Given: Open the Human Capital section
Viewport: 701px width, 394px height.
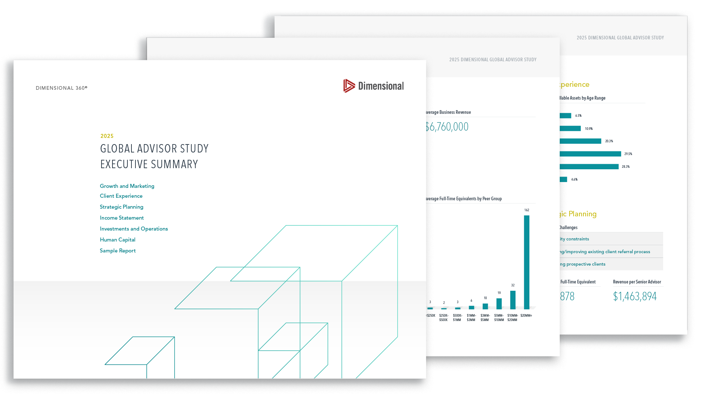Looking at the screenshot, I should point(118,240).
